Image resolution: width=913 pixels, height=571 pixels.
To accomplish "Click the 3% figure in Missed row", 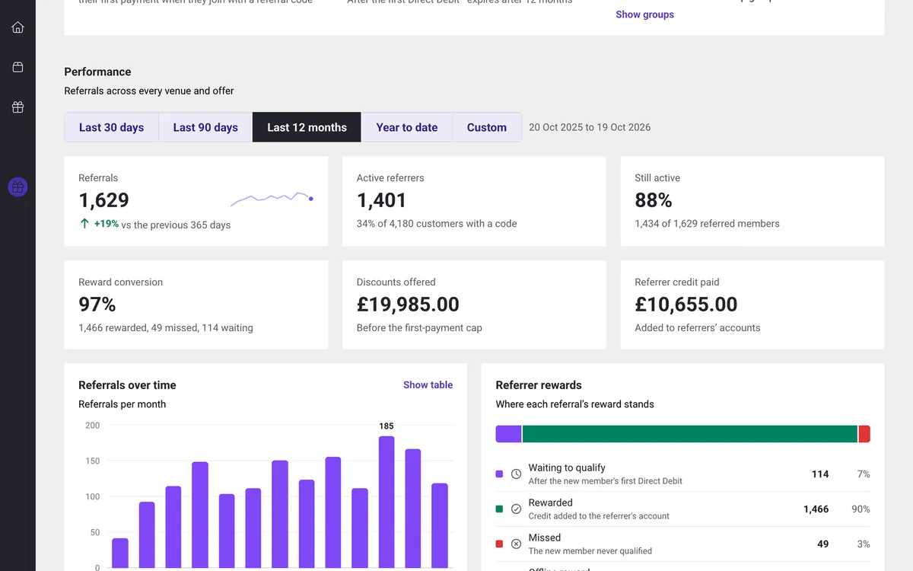I will click(x=864, y=544).
